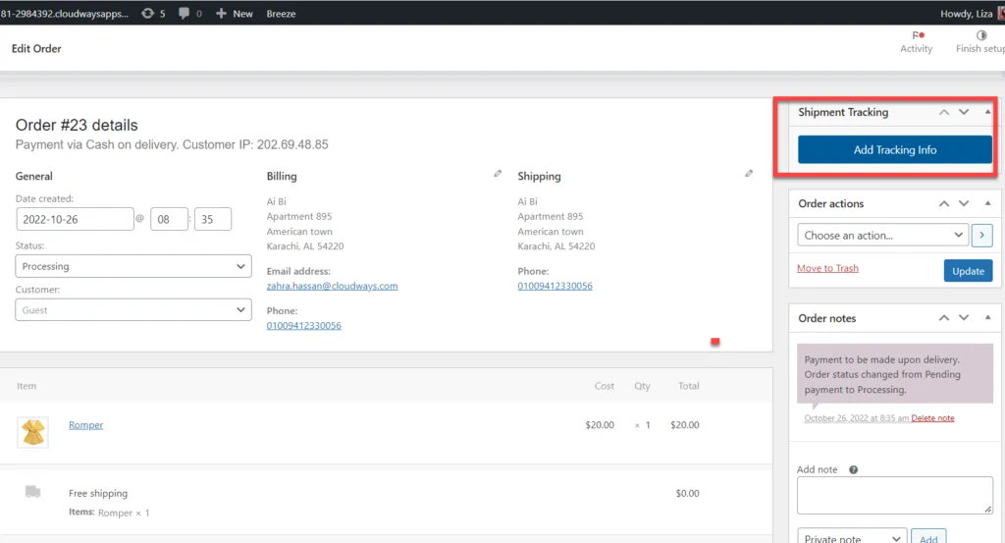Click New in the admin bar

235,14
